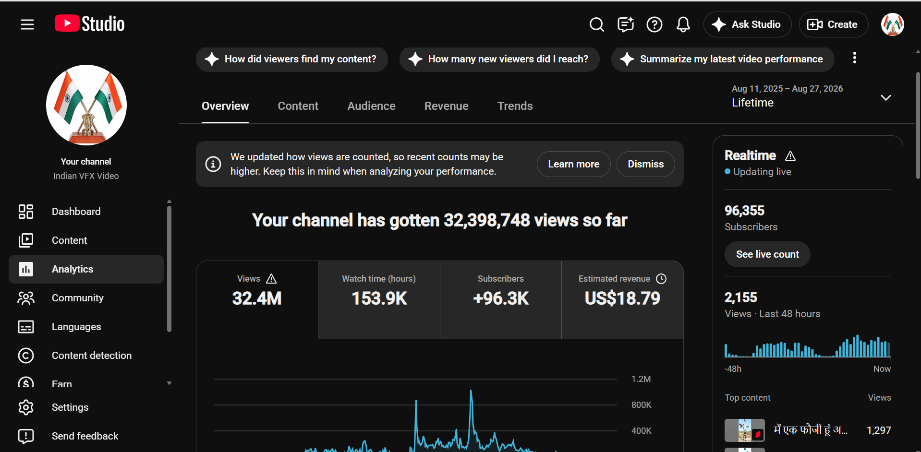Open the top content video titled 'में एक फौजी हूं'

(x=811, y=430)
